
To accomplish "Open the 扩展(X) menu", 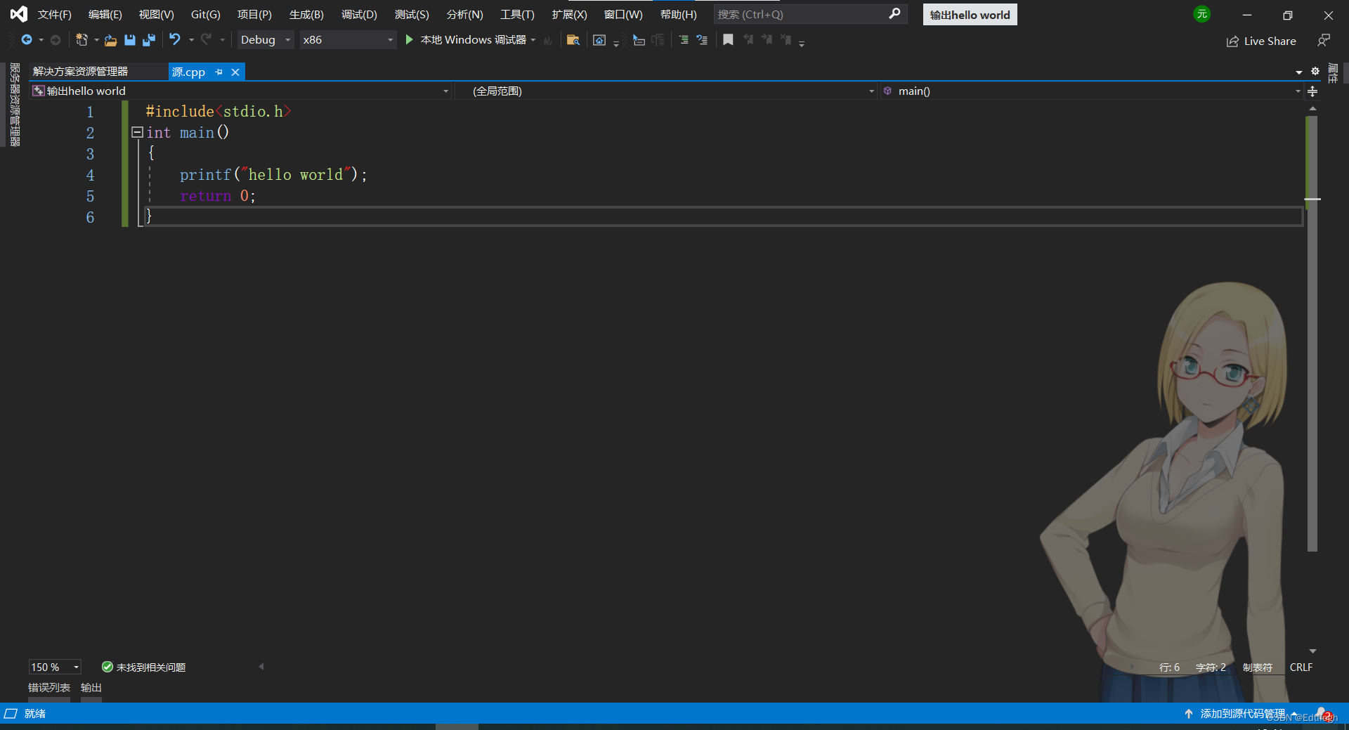I will [x=569, y=14].
